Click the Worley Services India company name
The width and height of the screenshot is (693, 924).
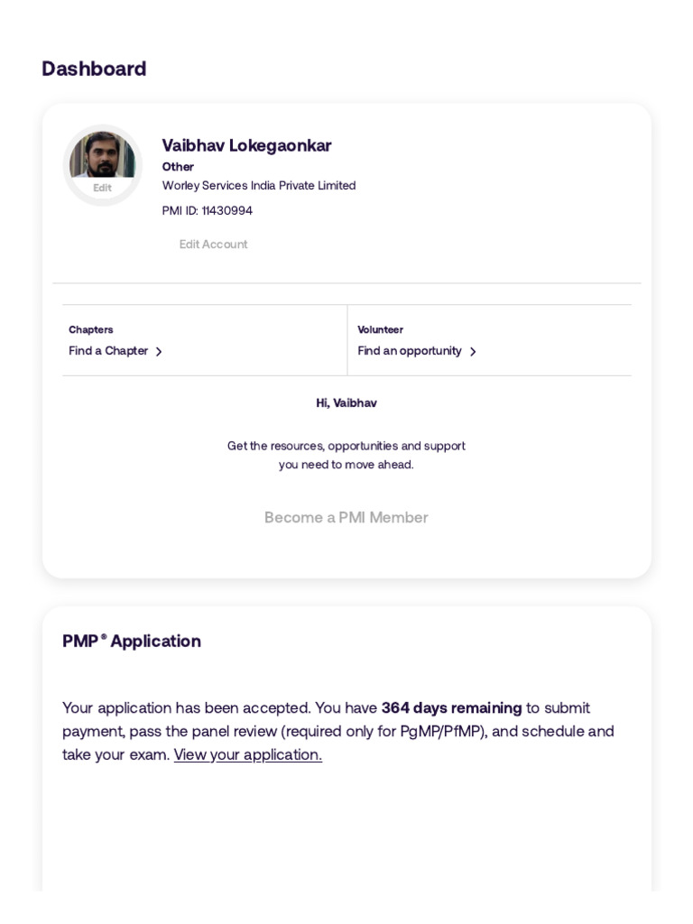point(259,186)
